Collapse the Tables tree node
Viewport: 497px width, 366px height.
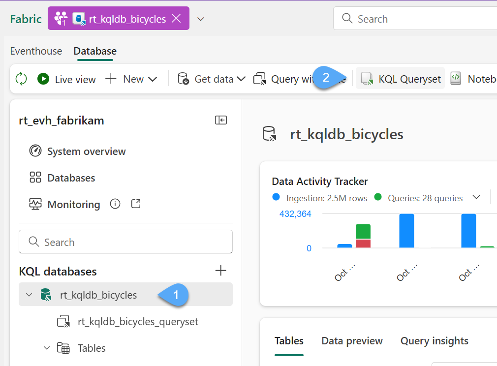point(47,348)
